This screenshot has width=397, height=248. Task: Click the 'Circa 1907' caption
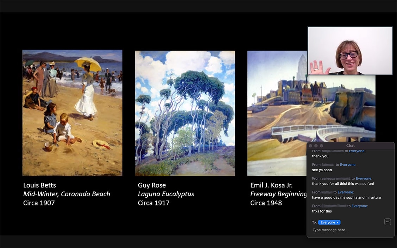39,203
